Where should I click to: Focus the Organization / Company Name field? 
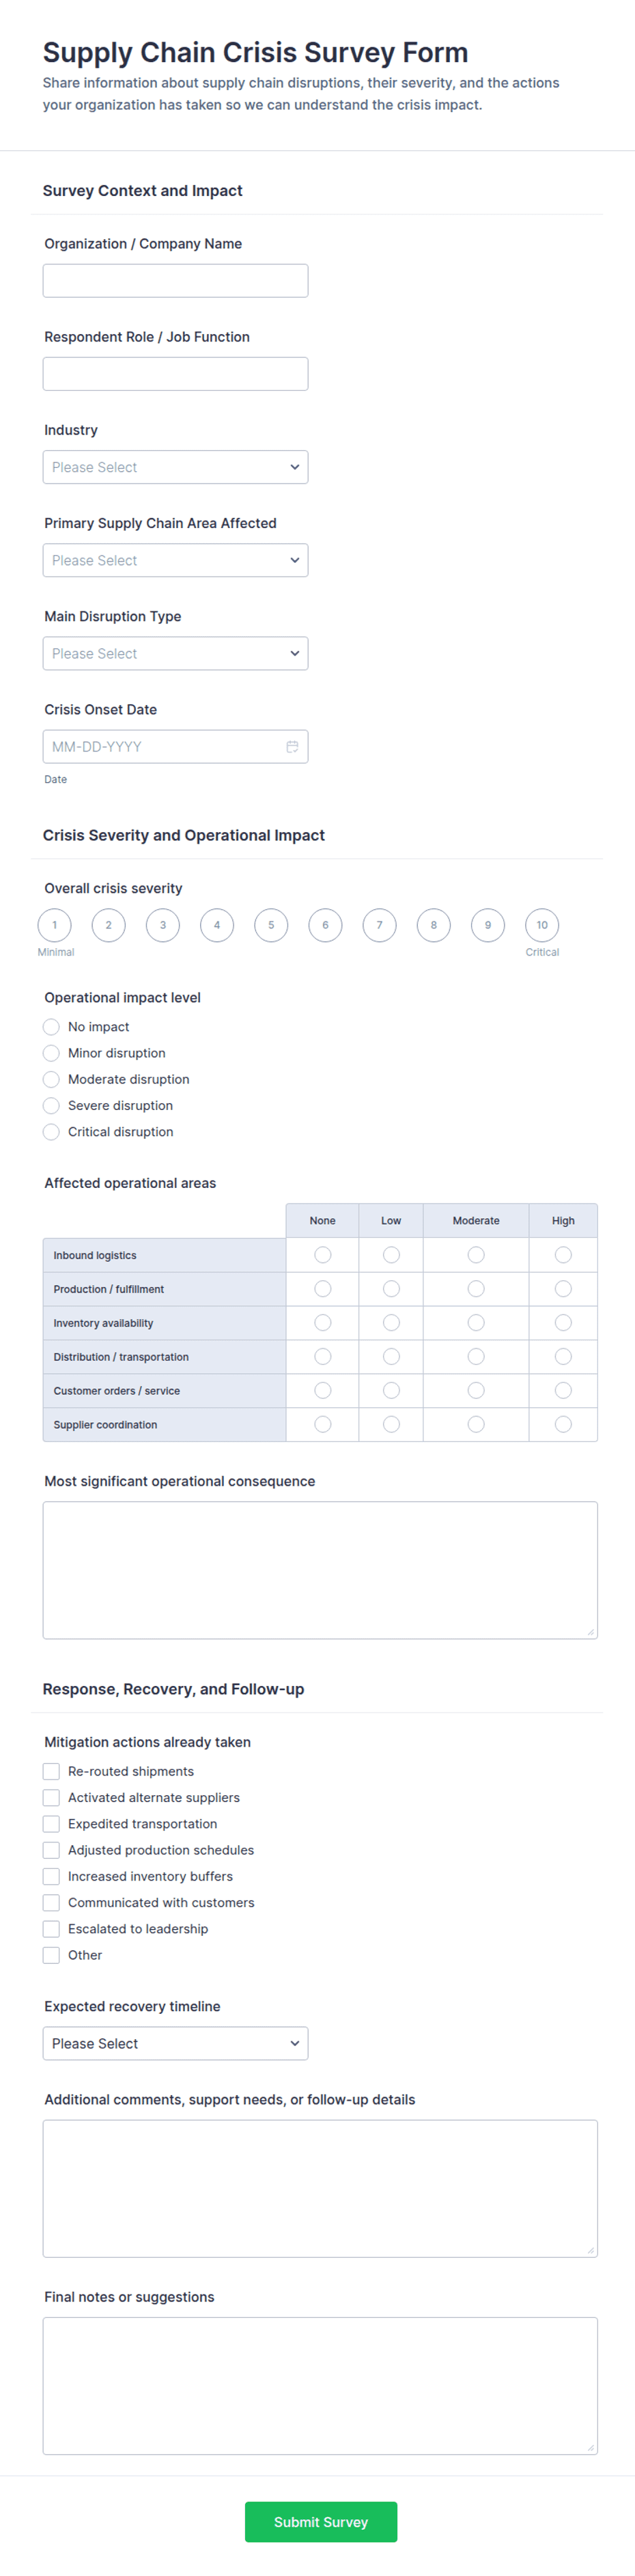pos(175,280)
